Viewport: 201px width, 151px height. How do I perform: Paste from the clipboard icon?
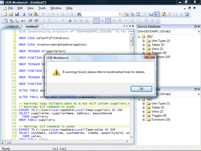click(x=35, y=14)
